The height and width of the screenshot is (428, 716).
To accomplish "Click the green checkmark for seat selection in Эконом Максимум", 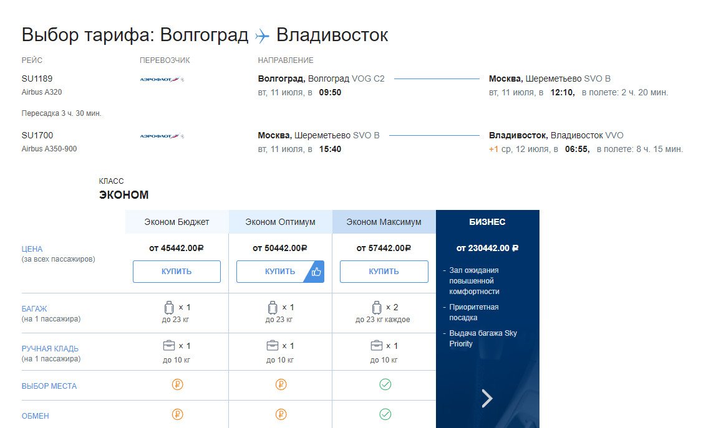I will tap(385, 385).
